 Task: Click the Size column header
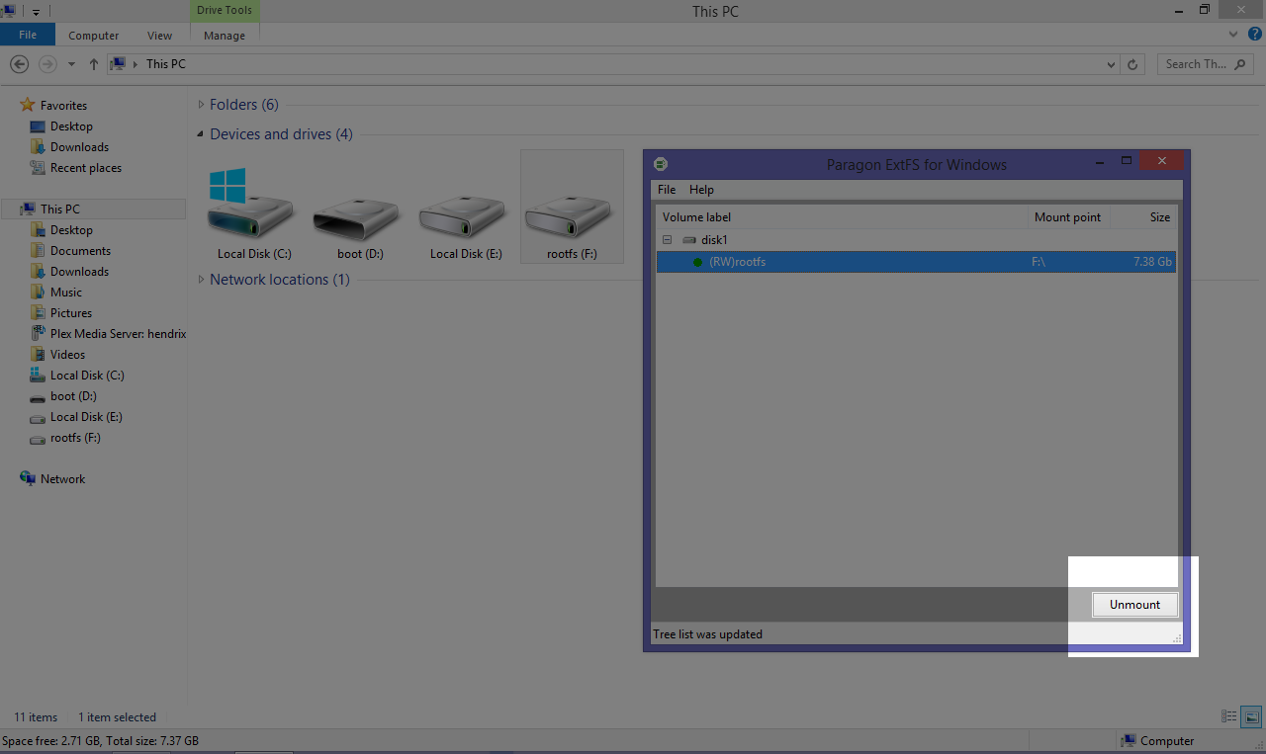(1143, 217)
